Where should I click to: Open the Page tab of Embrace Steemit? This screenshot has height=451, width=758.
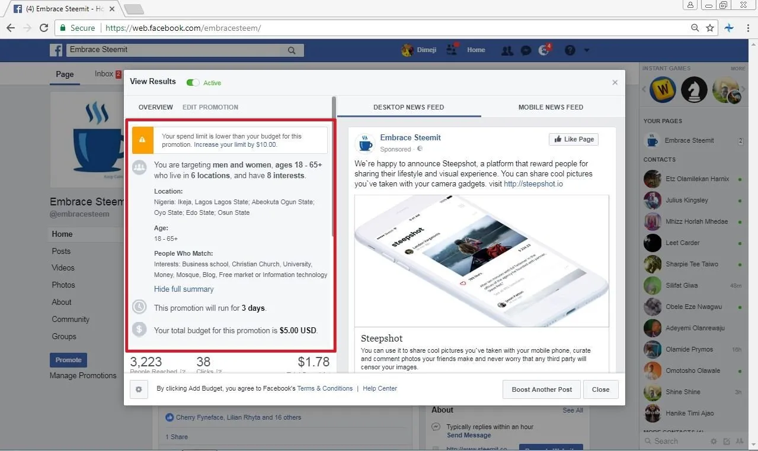[x=65, y=74]
